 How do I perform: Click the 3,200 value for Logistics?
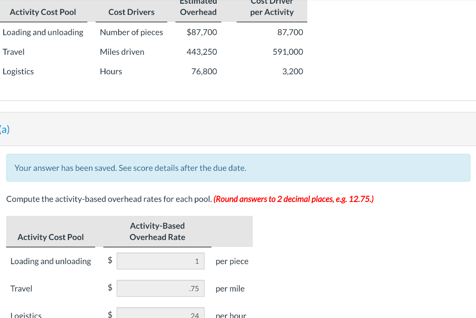(x=293, y=71)
